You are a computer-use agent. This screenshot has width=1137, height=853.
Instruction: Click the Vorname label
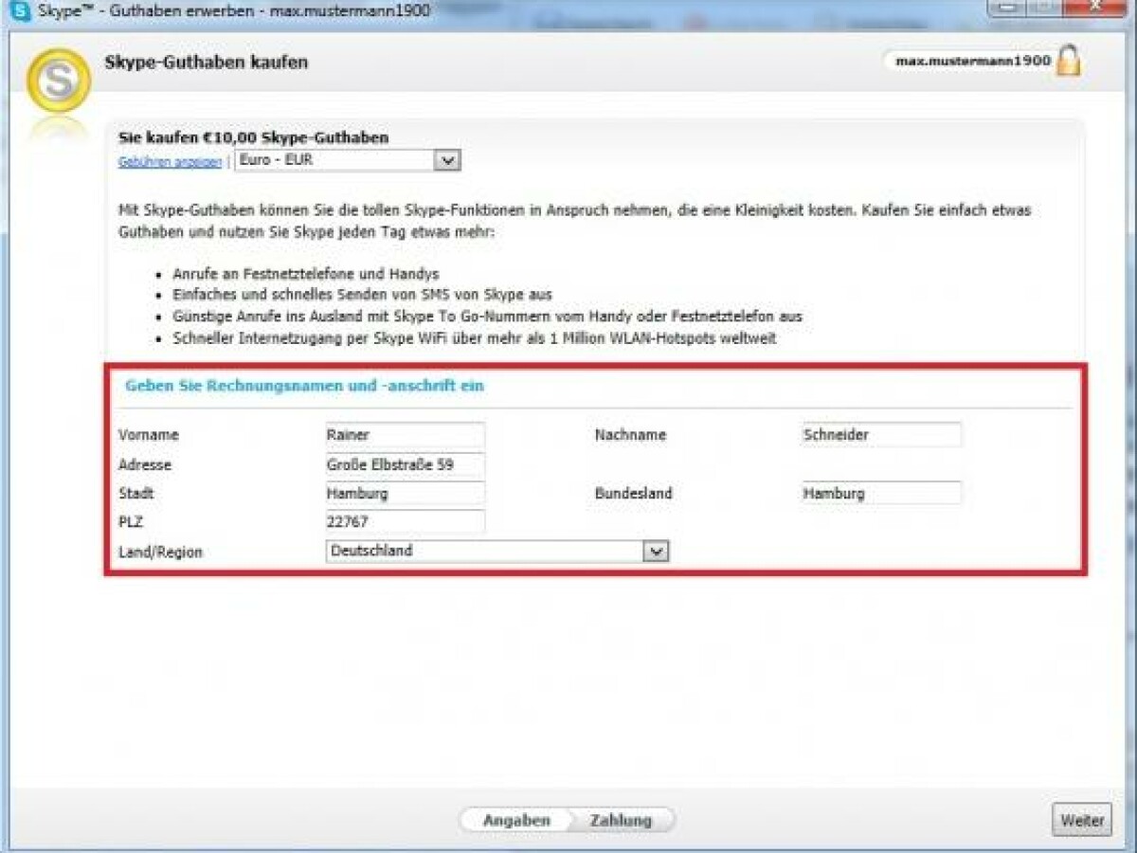click(x=149, y=435)
